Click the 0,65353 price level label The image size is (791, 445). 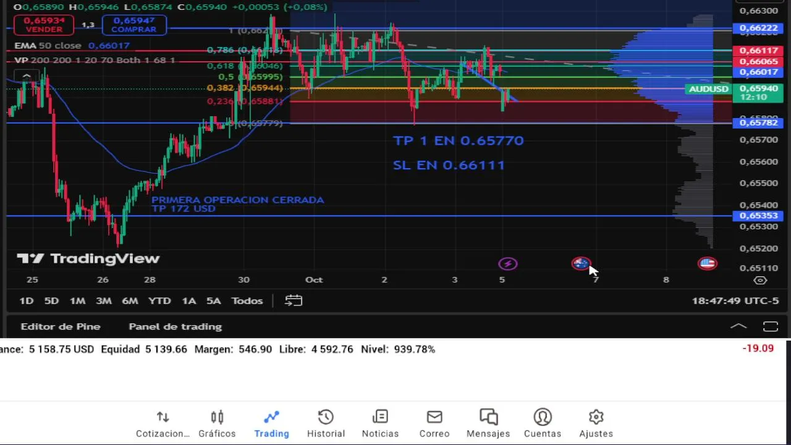pyautogui.click(x=758, y=216)
